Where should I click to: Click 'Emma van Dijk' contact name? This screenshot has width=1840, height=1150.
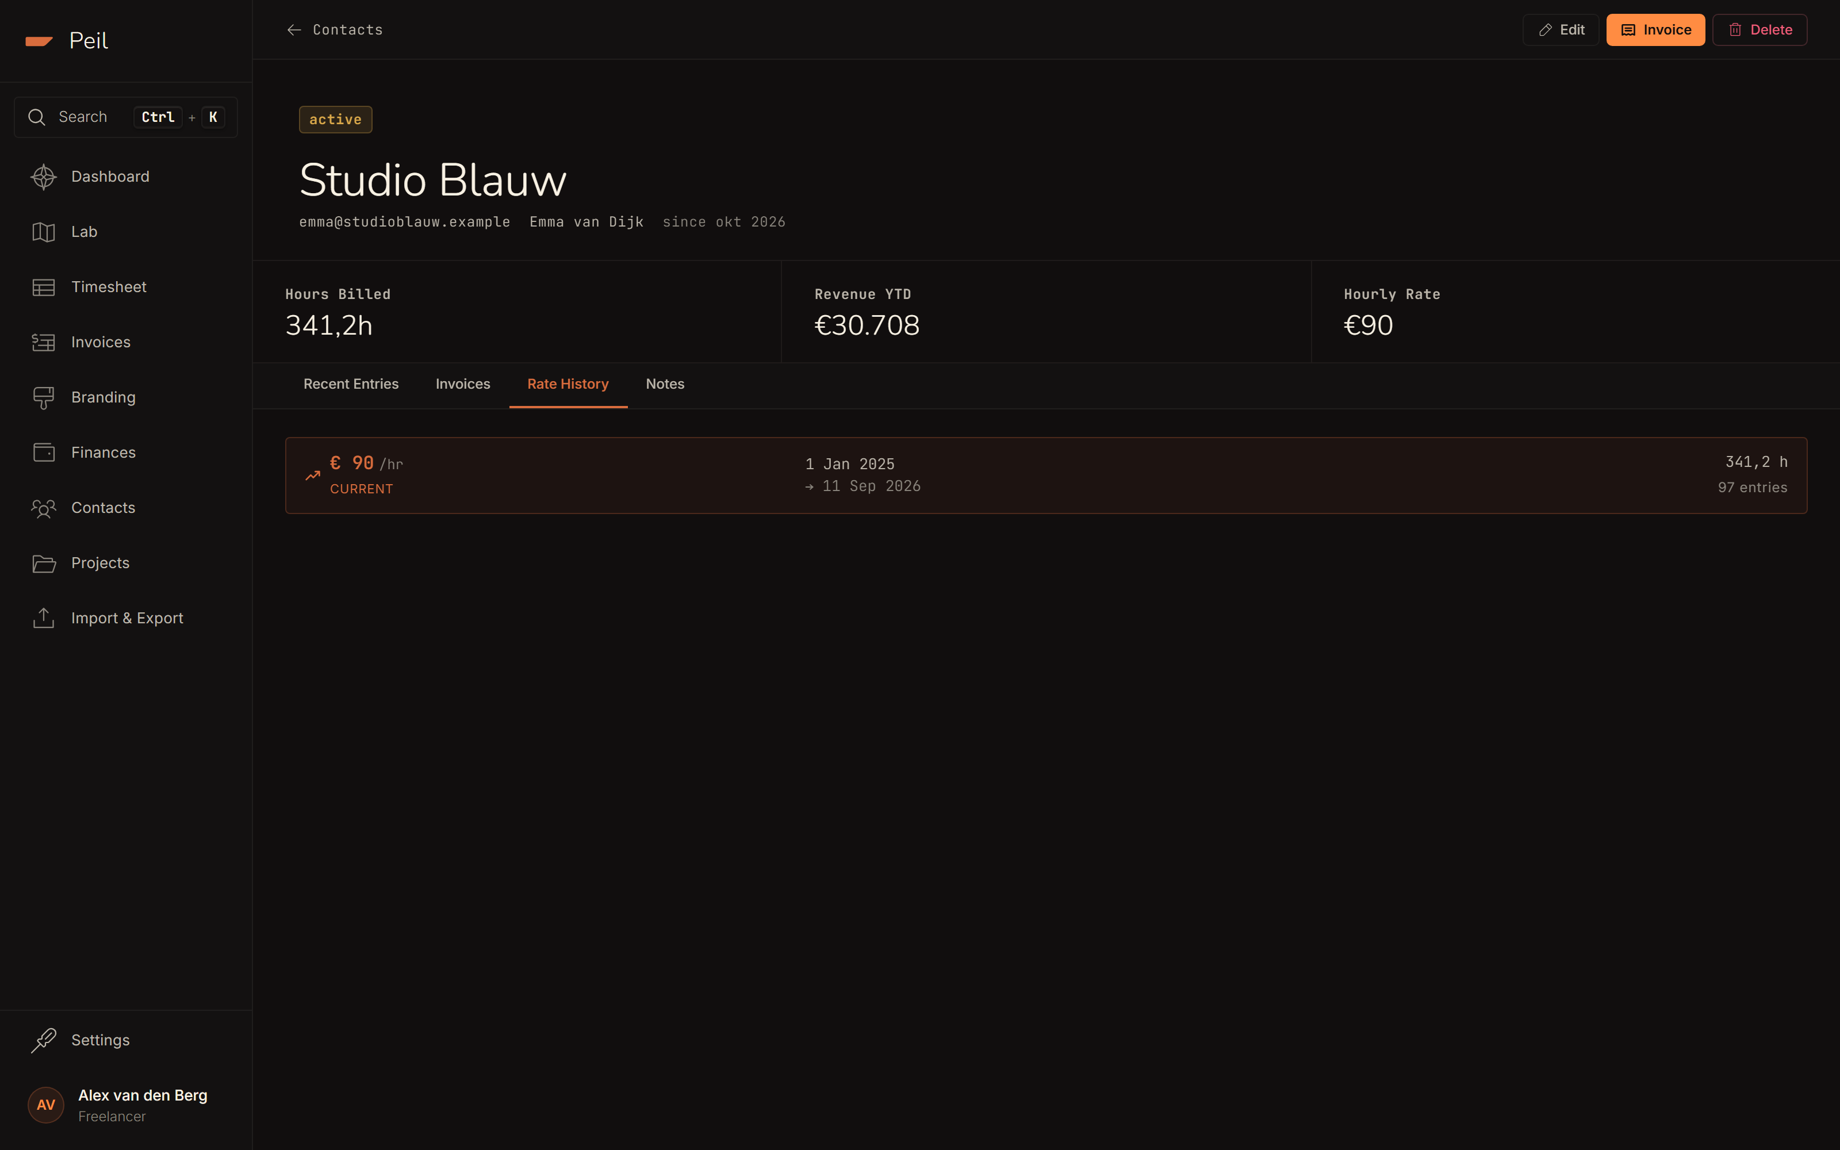pyautogui.click(x=586, y=222)
